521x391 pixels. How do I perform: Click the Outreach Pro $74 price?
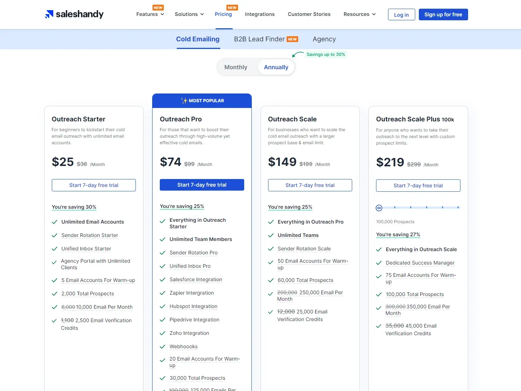[170, 162]
